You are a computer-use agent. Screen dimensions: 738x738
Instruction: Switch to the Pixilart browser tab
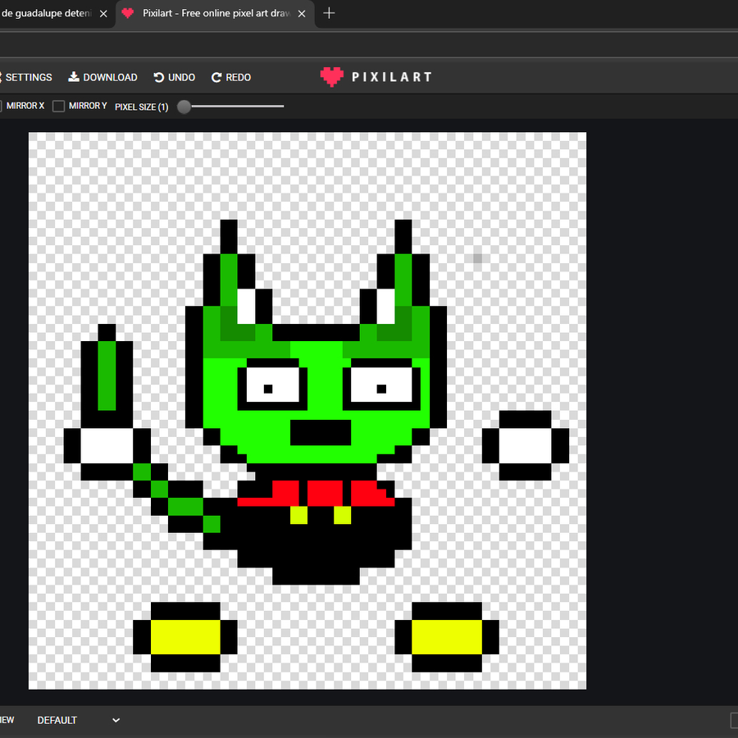216,13
